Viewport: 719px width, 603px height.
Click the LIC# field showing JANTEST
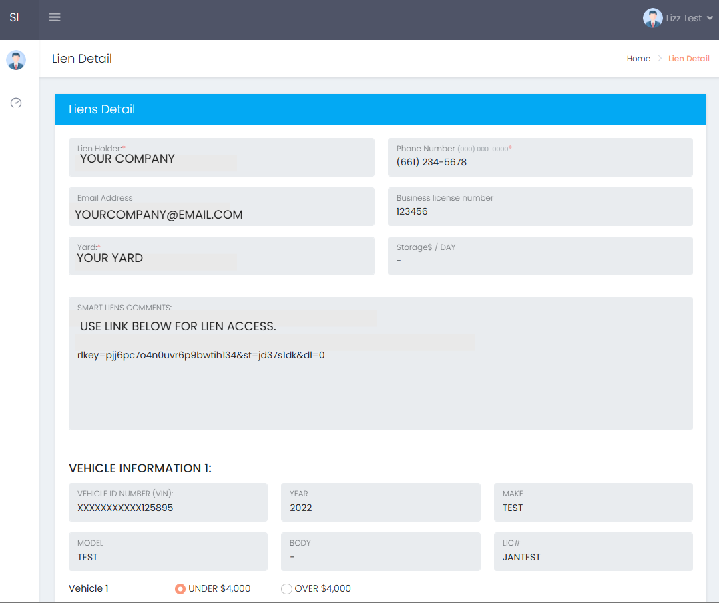tap(593, 552)
